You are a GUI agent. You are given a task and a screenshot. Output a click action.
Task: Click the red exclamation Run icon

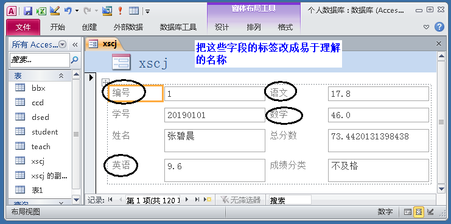(x=121, y=11)
